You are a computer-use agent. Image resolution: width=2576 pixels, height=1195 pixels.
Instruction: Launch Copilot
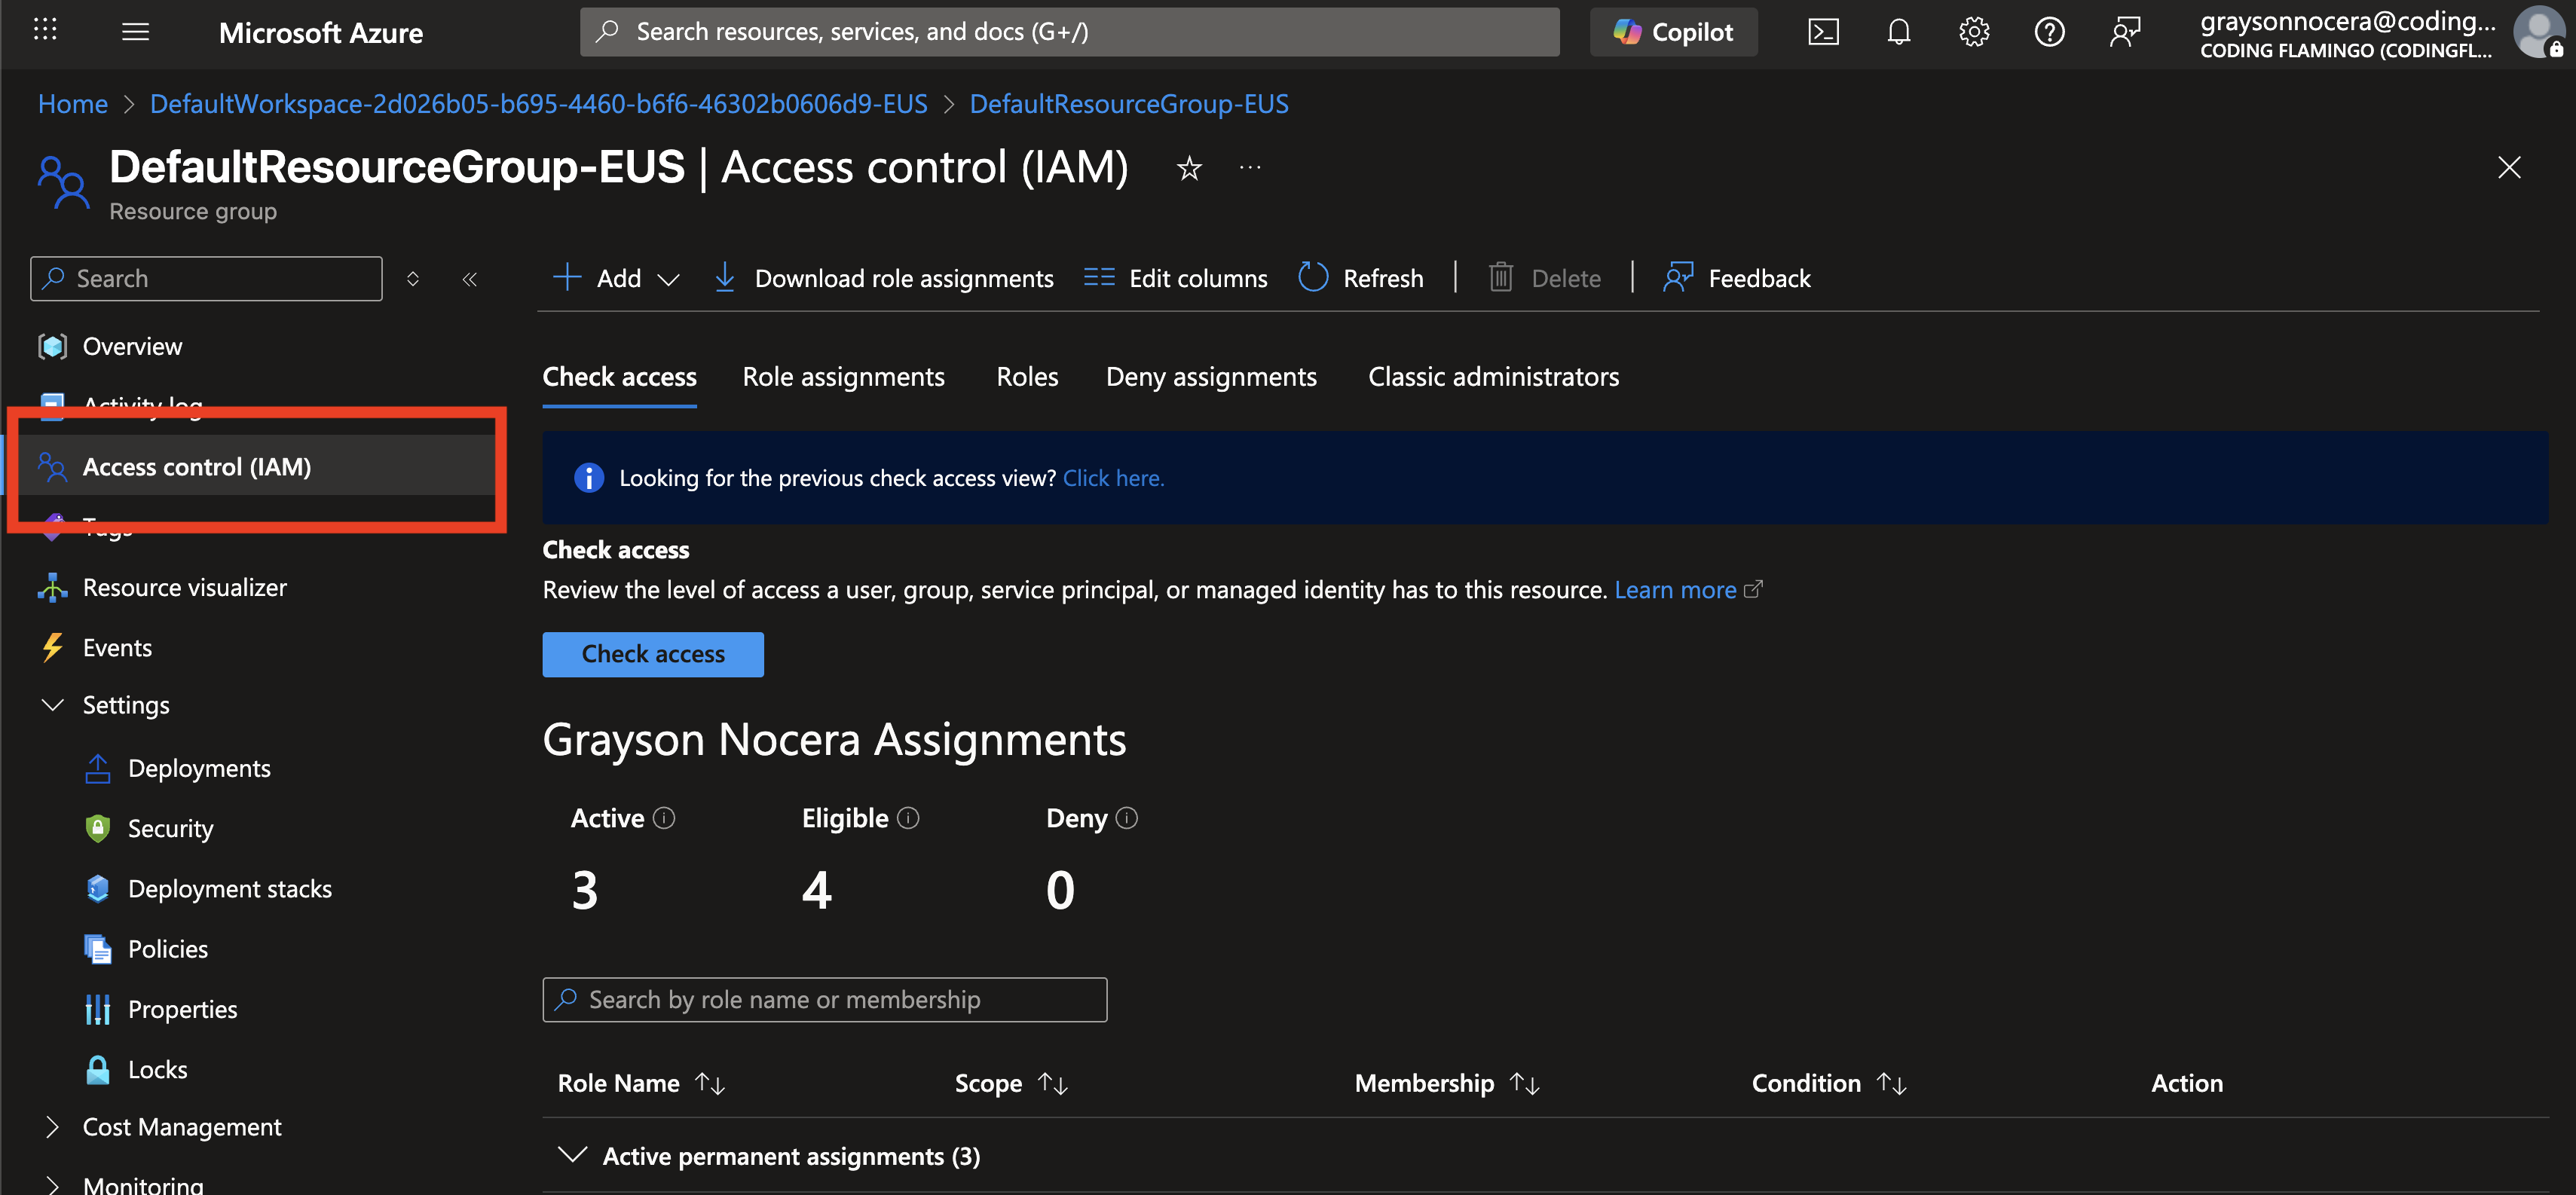click(x=1673, y=31)
